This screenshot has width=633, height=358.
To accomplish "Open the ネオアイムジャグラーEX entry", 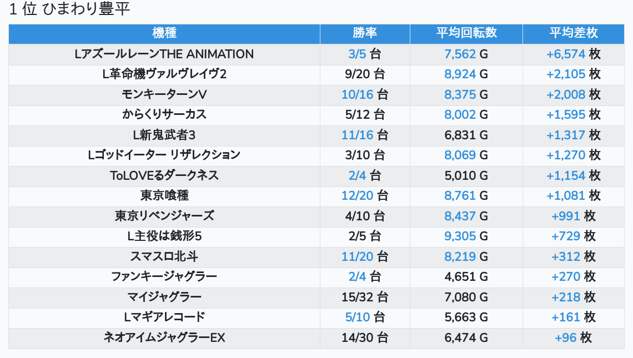I will [164, 337].
